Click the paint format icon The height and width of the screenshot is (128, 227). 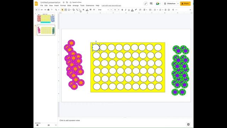click(x=52, y=10)
